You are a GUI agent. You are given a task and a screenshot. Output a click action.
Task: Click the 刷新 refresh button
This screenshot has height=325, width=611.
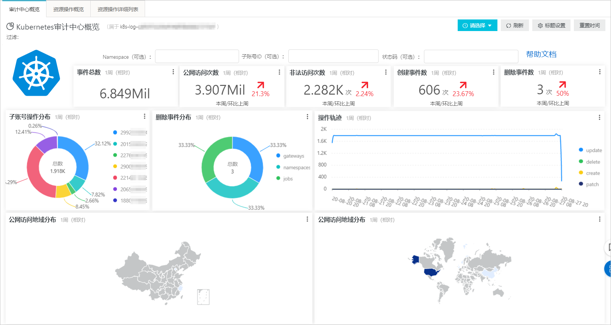coord(515,25)
